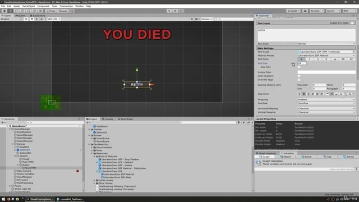Toggle scene audio icon
This screenshot has height=202, width=359.
pos(36,19)
